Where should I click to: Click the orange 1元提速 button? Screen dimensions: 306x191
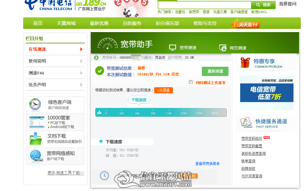163,90
